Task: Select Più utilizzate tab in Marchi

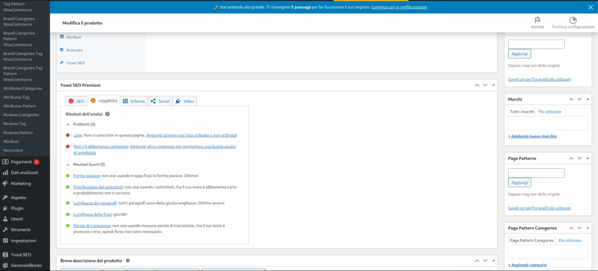Action: click(x=550, y=112)
